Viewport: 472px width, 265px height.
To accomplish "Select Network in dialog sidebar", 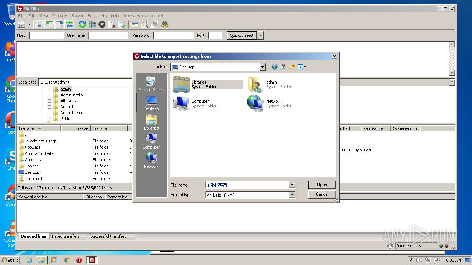I will 151,160.
